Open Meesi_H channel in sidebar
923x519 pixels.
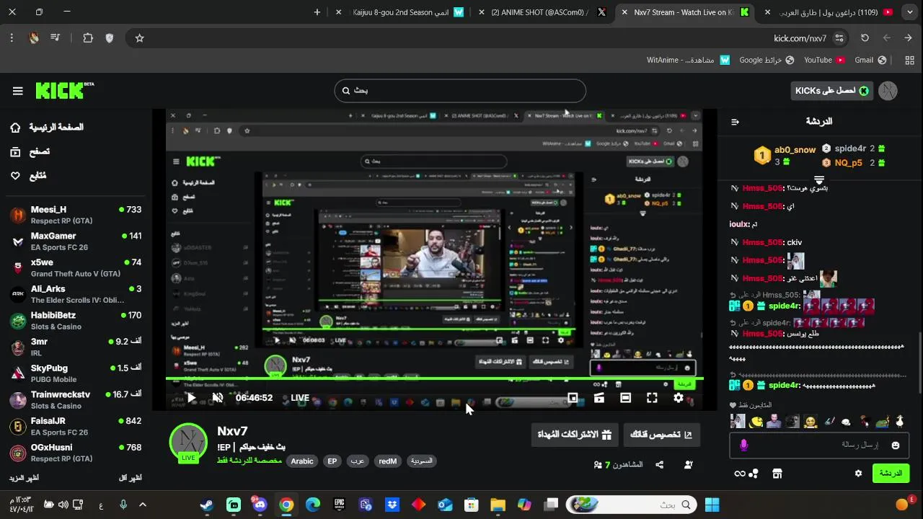76,215
